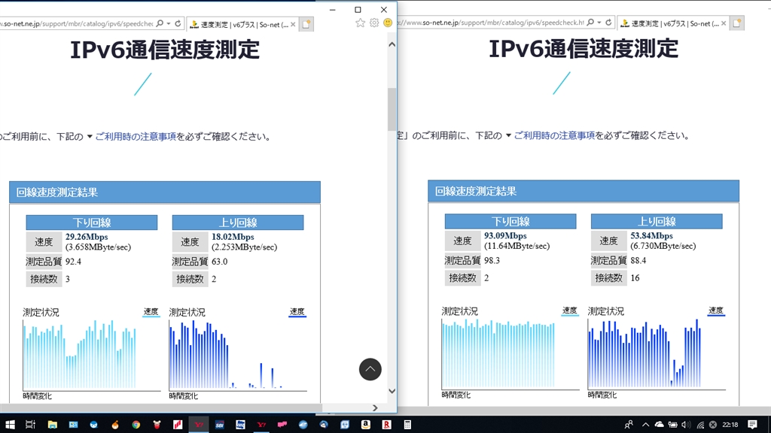Click 53.84Mbps upload speed in the right window
The width and height of the screenshot is (771, 433).
pos(651,236)
